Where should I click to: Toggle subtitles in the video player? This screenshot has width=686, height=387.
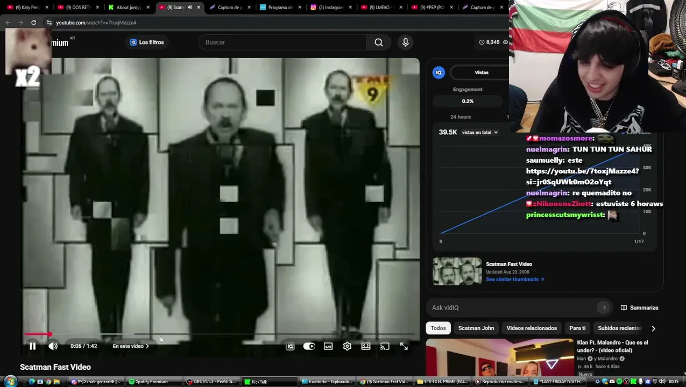[328, 347]
